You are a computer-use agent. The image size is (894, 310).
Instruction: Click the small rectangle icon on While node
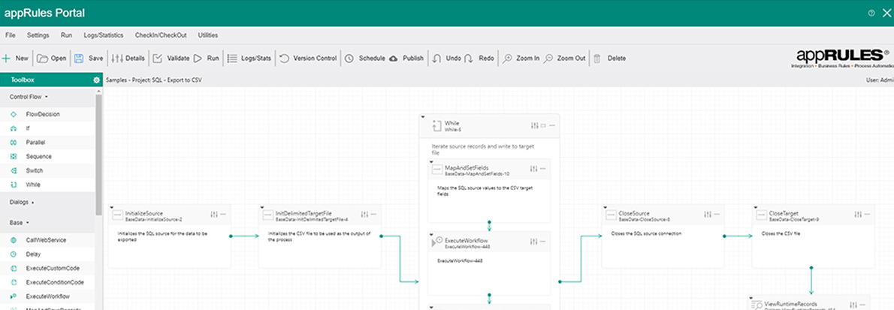pos(543,125)
